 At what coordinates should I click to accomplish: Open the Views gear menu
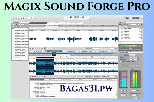pos(141,18)
